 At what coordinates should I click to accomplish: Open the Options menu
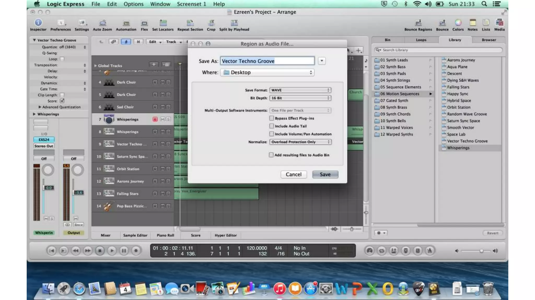(x=133, y=4)
